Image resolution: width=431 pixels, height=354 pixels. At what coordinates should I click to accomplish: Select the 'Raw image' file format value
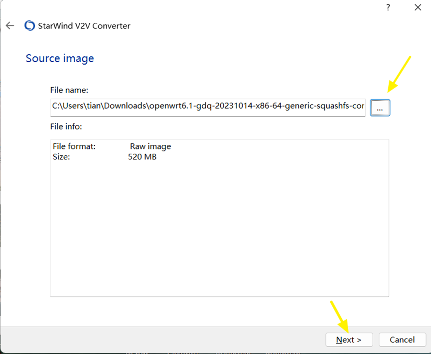point(150,146)
